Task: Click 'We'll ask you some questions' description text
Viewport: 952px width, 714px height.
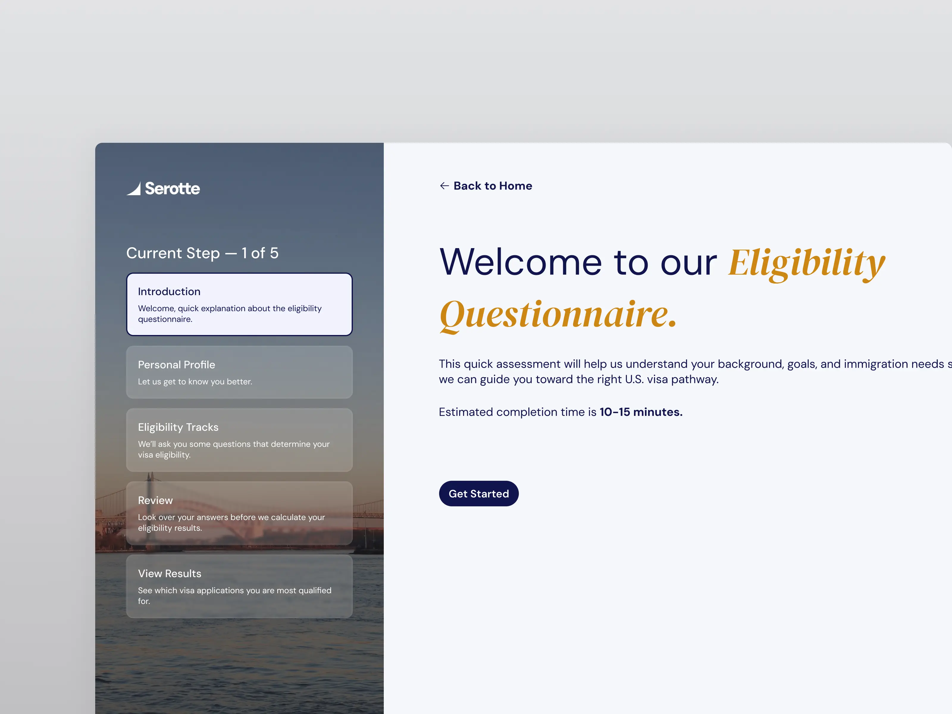Action: pos(234,449)
